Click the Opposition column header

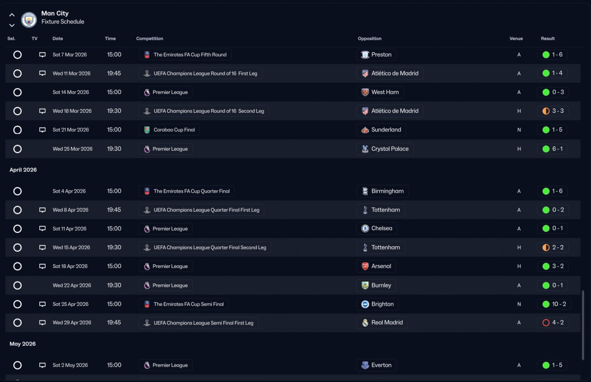click(369, 39)
